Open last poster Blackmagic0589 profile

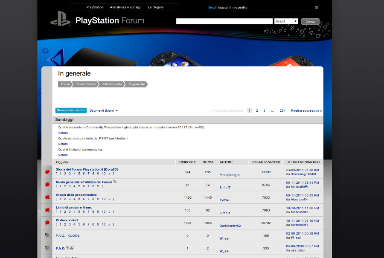point(303,174)
